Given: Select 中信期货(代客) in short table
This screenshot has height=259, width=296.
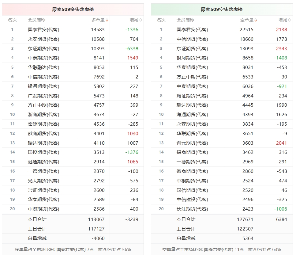Looking at the screenshot, I should point(192,39).
